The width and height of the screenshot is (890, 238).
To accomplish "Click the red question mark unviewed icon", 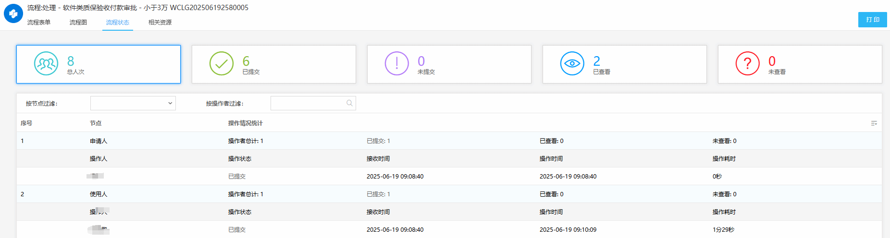I will click(x=748, y=64).
